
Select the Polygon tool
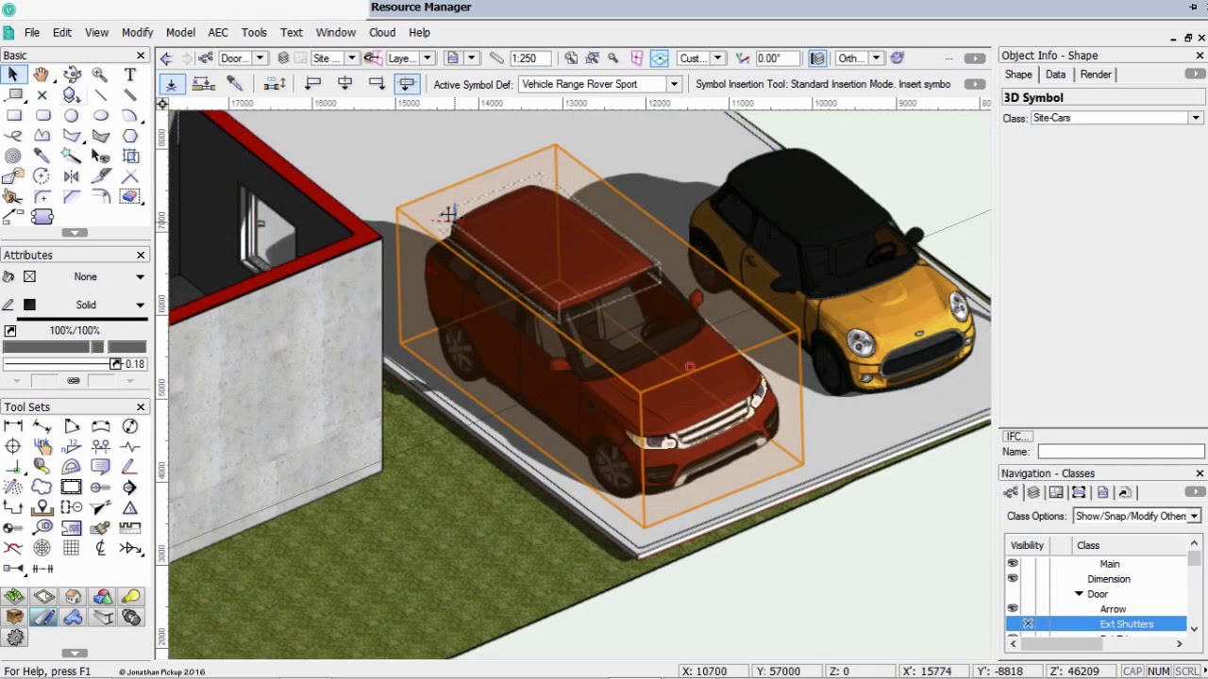(72, 136)
